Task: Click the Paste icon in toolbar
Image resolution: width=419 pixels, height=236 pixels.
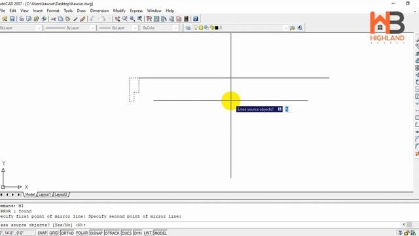Action: pos(68,19)
